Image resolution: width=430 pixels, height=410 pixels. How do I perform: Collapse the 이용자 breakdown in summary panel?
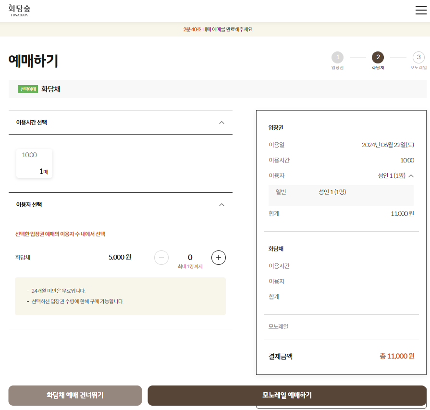click(x=412, y=175)
